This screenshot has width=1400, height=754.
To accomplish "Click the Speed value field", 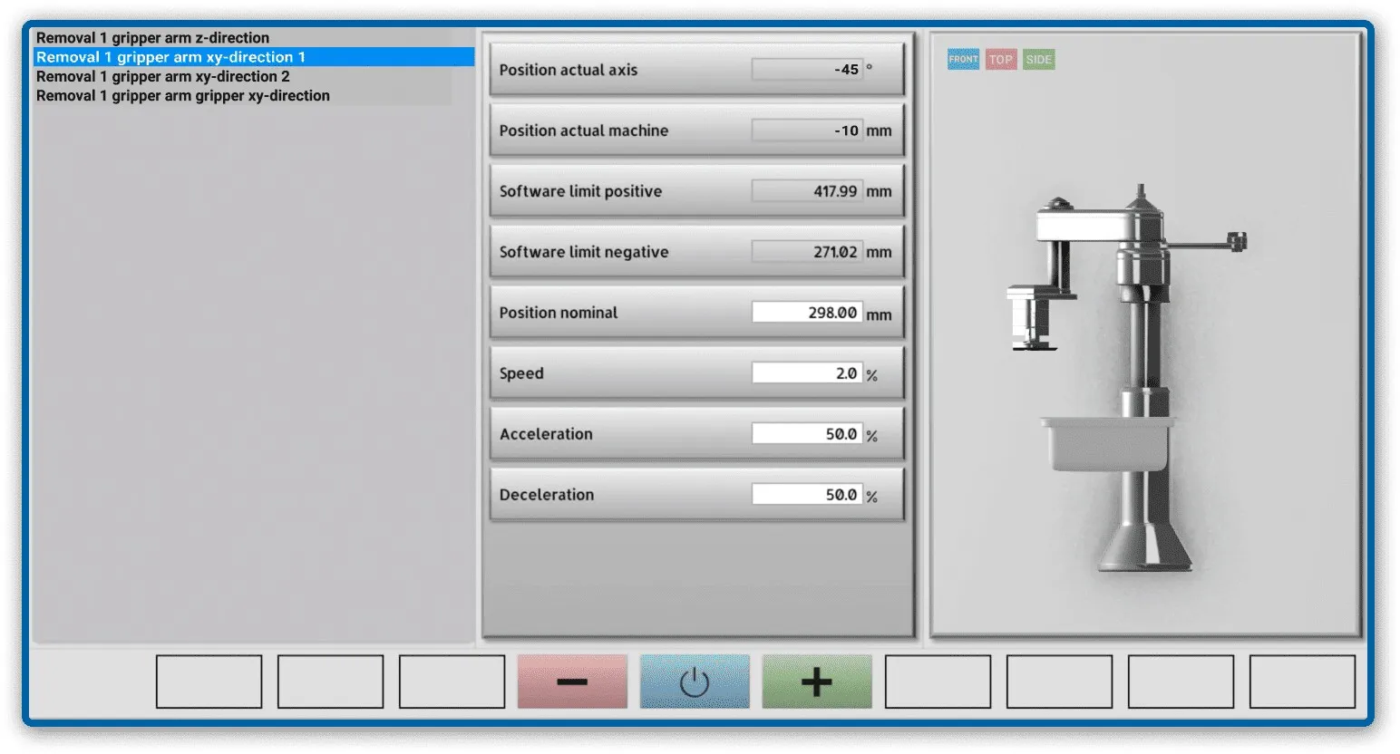I will tap(807, 373).
